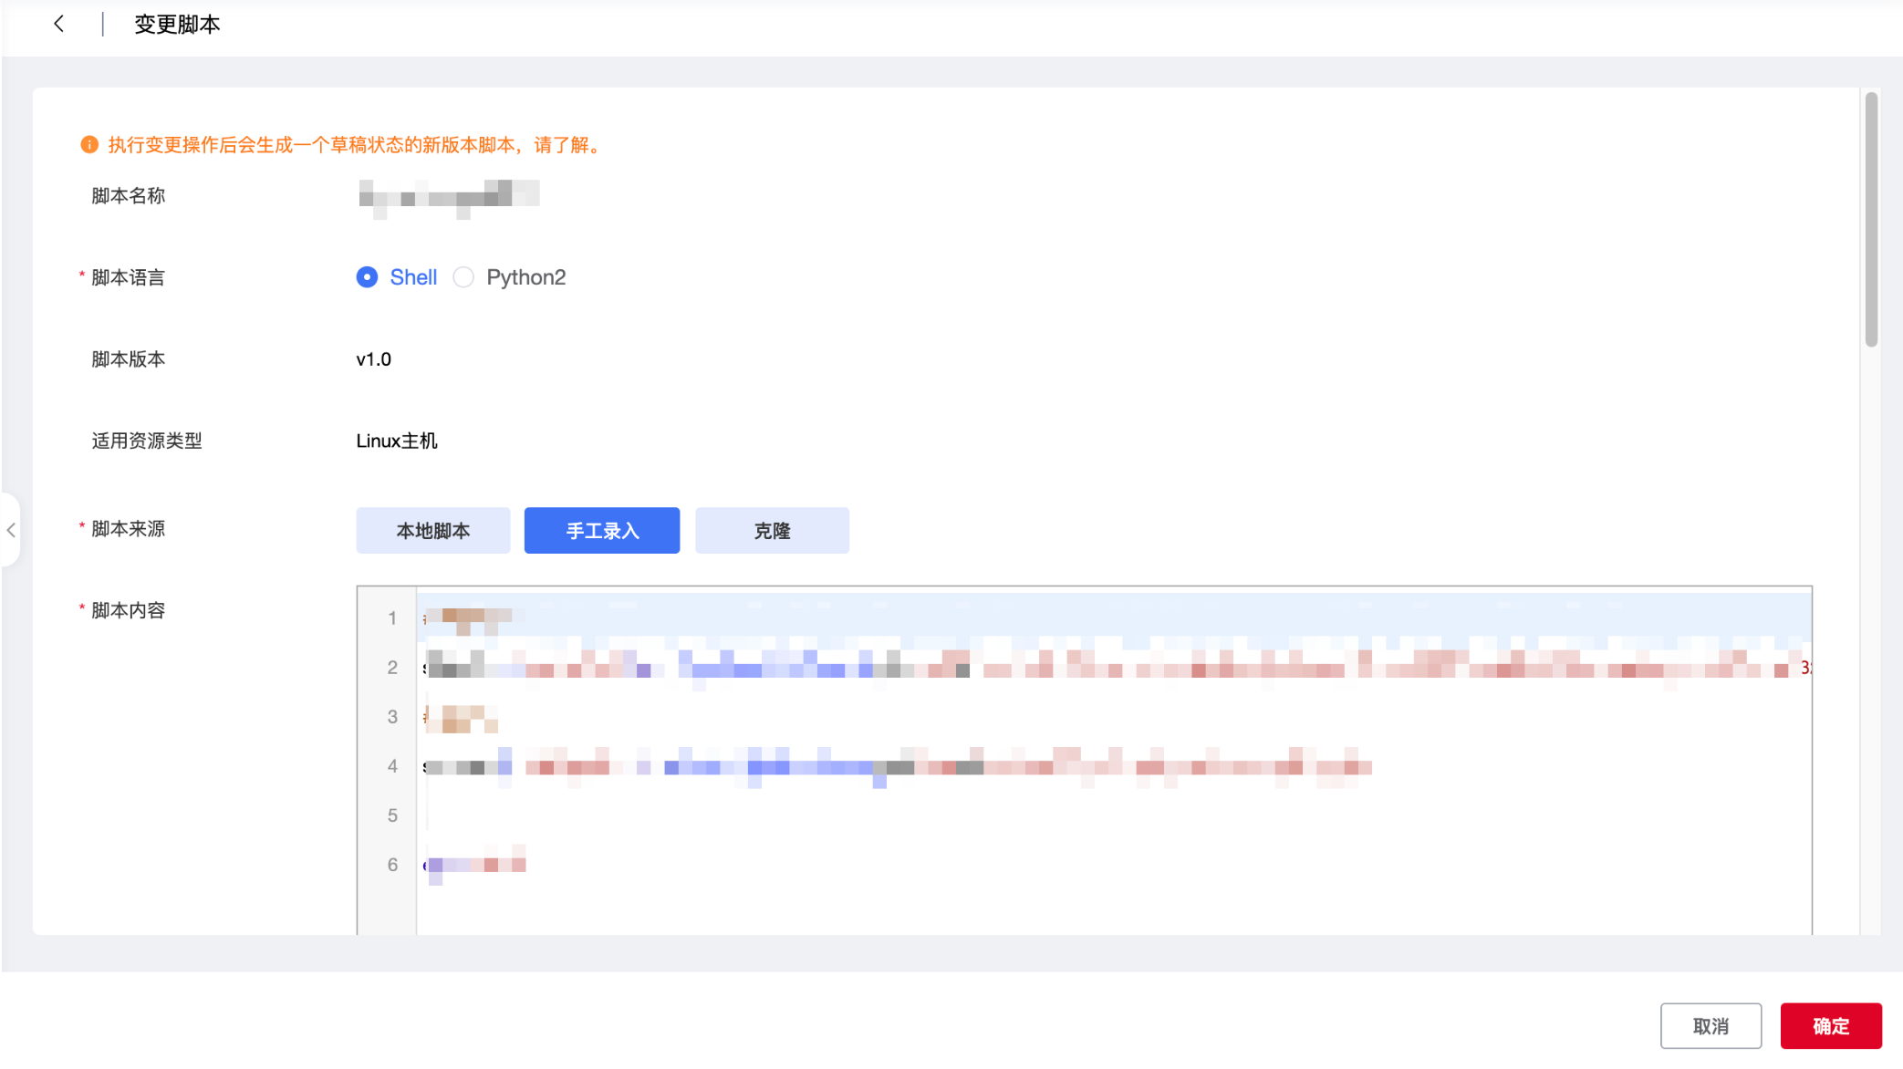
Task: Choose the 手工录入 source option
Action: pos(602,531)
